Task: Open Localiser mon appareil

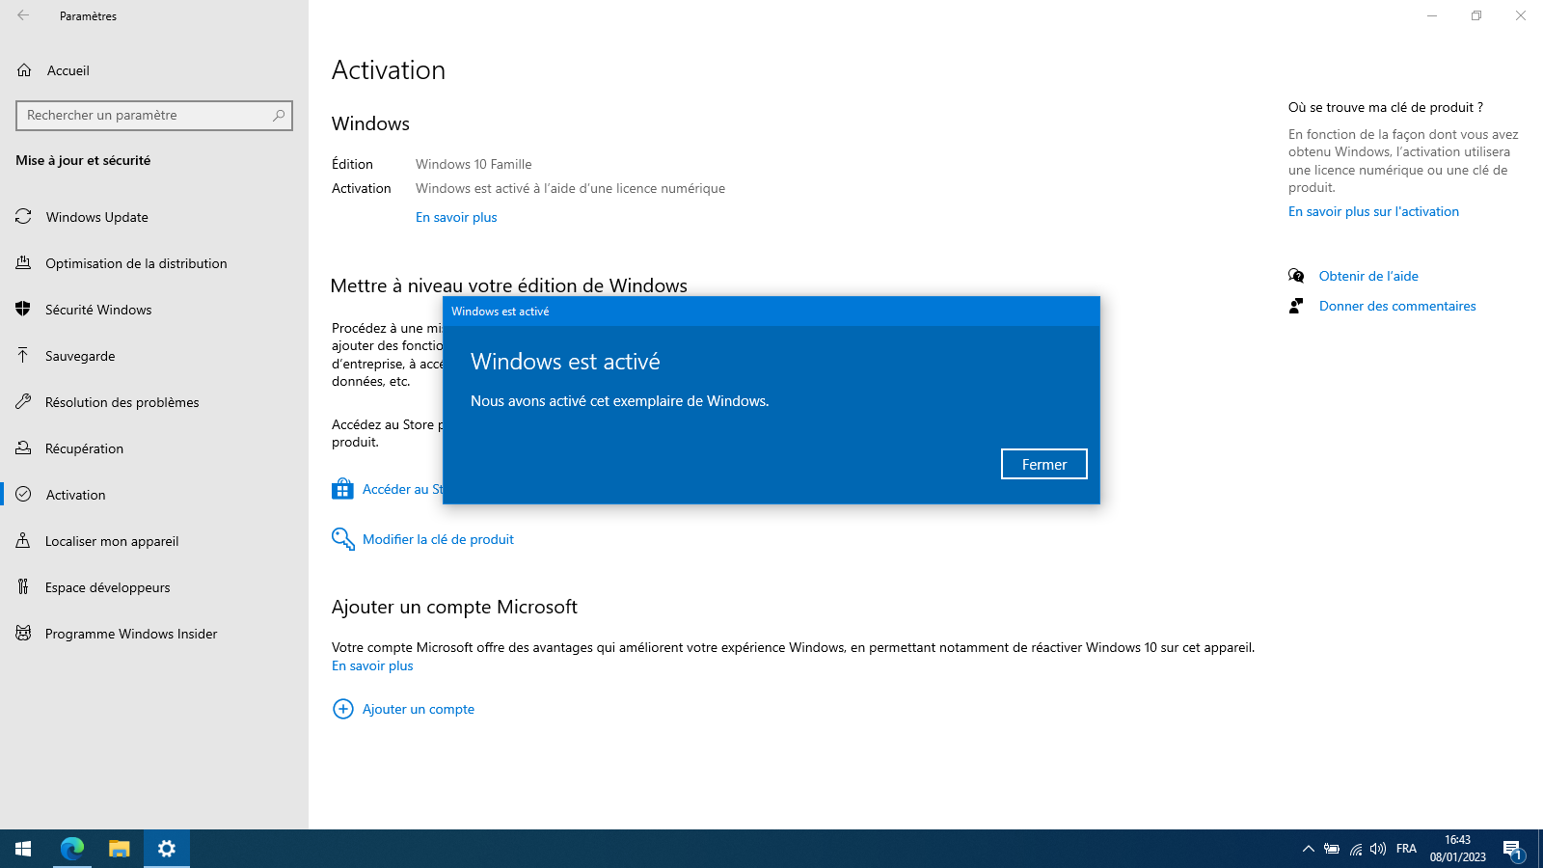Action: tap(154, 541)
